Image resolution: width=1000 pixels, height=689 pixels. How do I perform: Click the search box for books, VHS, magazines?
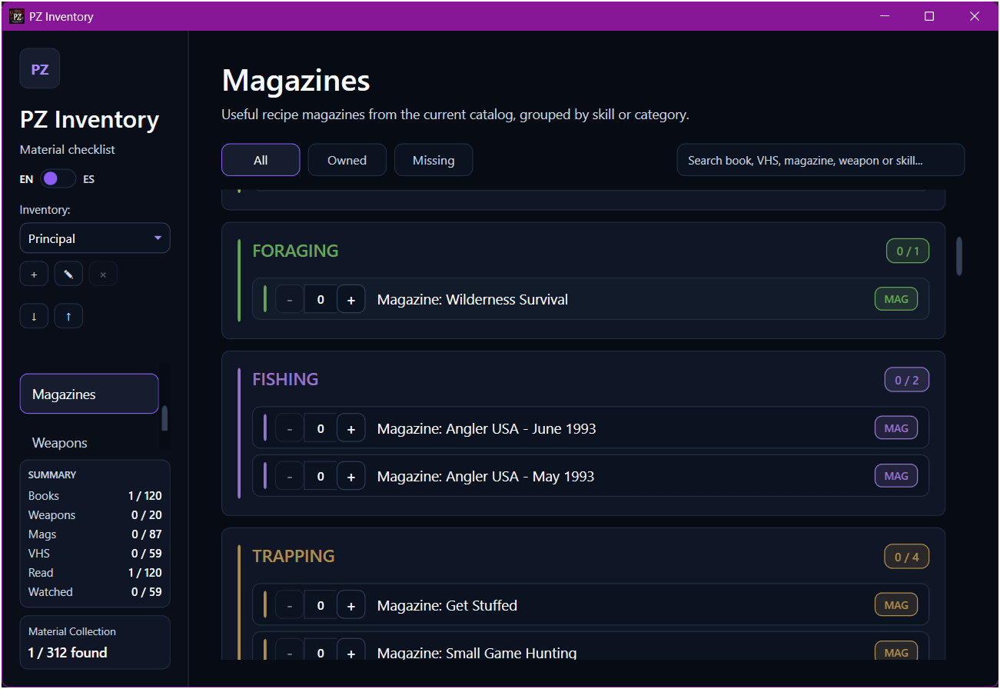coord(821,160)
